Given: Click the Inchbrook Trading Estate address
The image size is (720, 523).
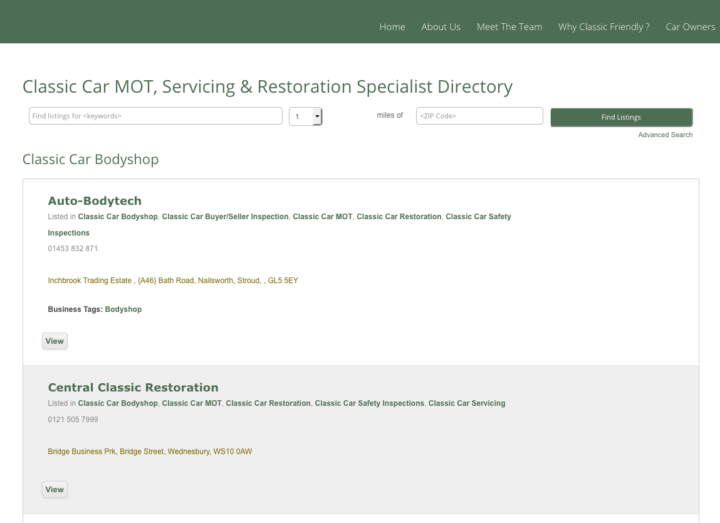Looking at the screenshot, I should click(x=173, y=281).
